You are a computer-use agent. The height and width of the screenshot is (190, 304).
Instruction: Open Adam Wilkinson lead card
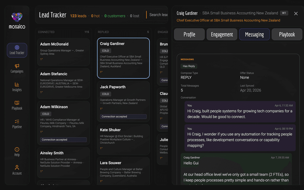(x=64, y=123)
